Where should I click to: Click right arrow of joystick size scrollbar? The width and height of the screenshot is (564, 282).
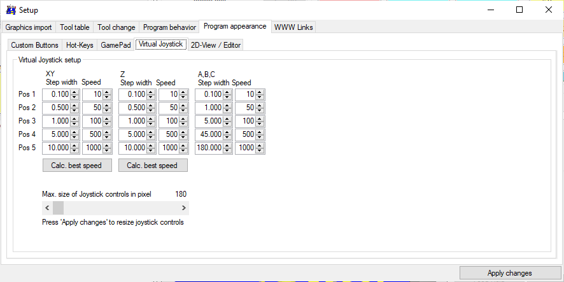coord(183,208)
